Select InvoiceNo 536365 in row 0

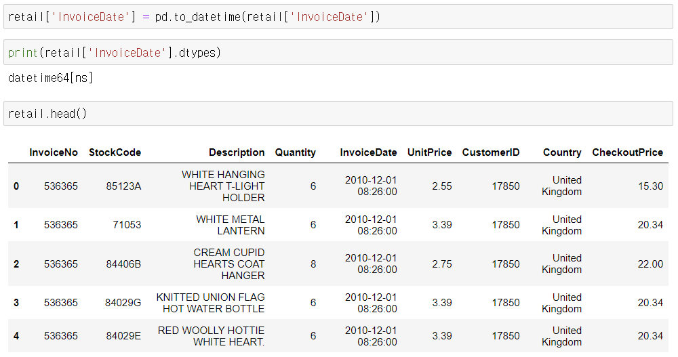(x=61, y=186)
